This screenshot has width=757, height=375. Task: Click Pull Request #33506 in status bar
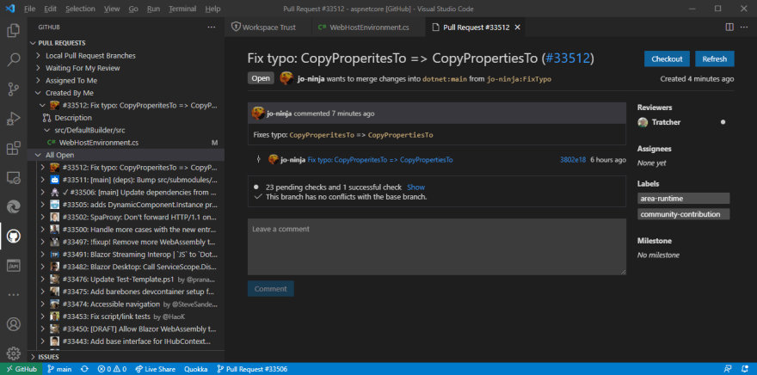pos(253,369)
